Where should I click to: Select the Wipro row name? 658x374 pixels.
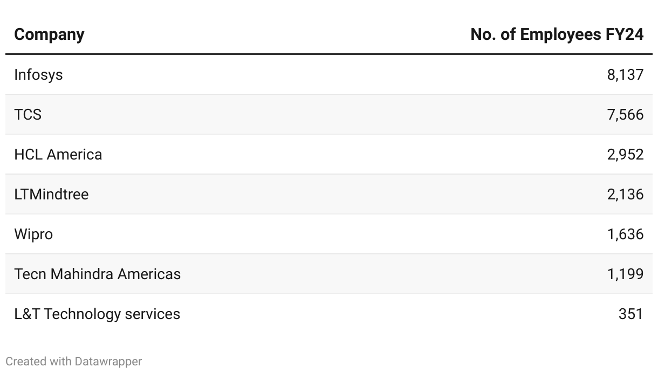click(33, 234)
